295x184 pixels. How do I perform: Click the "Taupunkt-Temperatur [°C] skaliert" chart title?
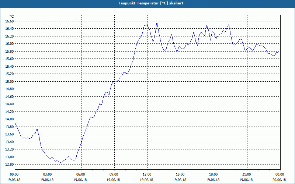151,3
